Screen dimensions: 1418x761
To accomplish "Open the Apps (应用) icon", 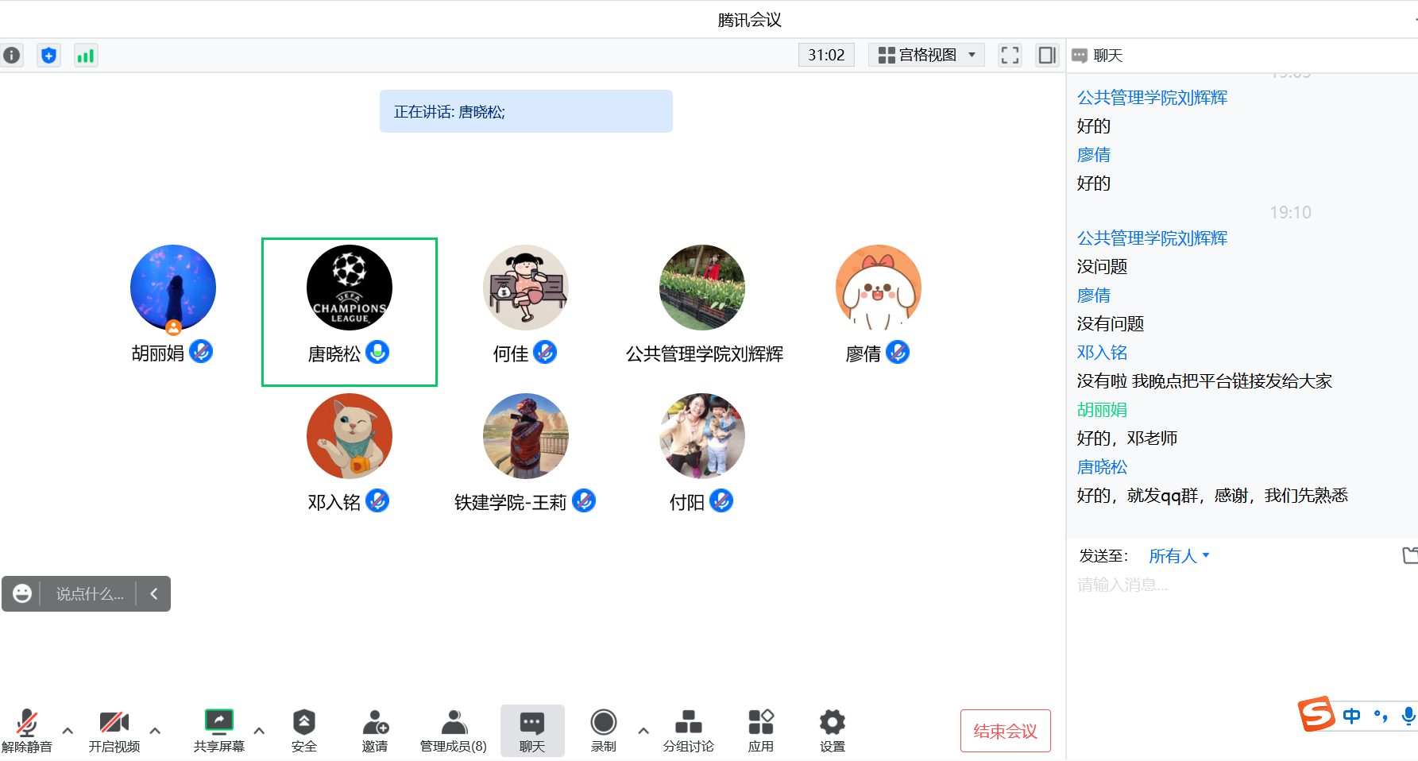I will click(760, 730).
